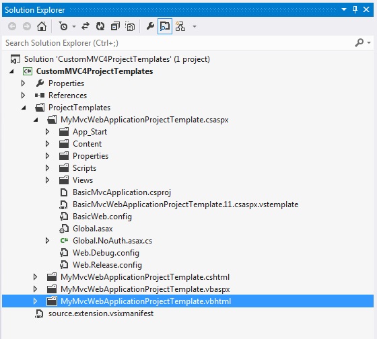Expand the project Properties node
The height and width of the screenshot is (339, 377).
pos(23,83)
